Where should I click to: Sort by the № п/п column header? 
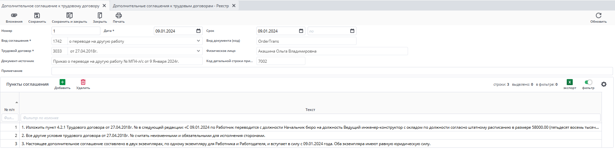point(10,110)
